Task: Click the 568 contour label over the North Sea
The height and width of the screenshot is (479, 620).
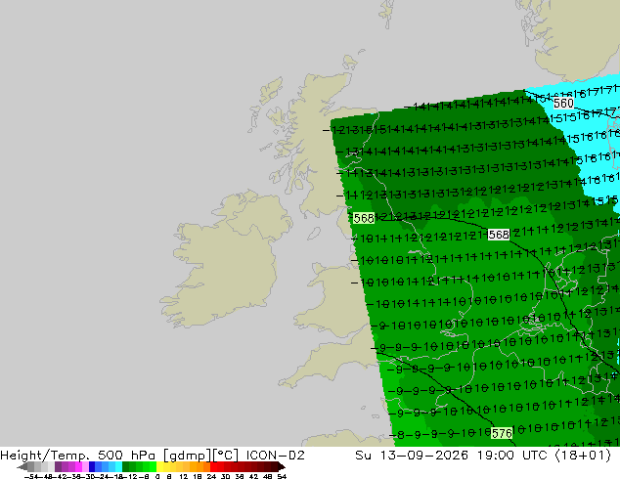Action: (x=499, y=235)
